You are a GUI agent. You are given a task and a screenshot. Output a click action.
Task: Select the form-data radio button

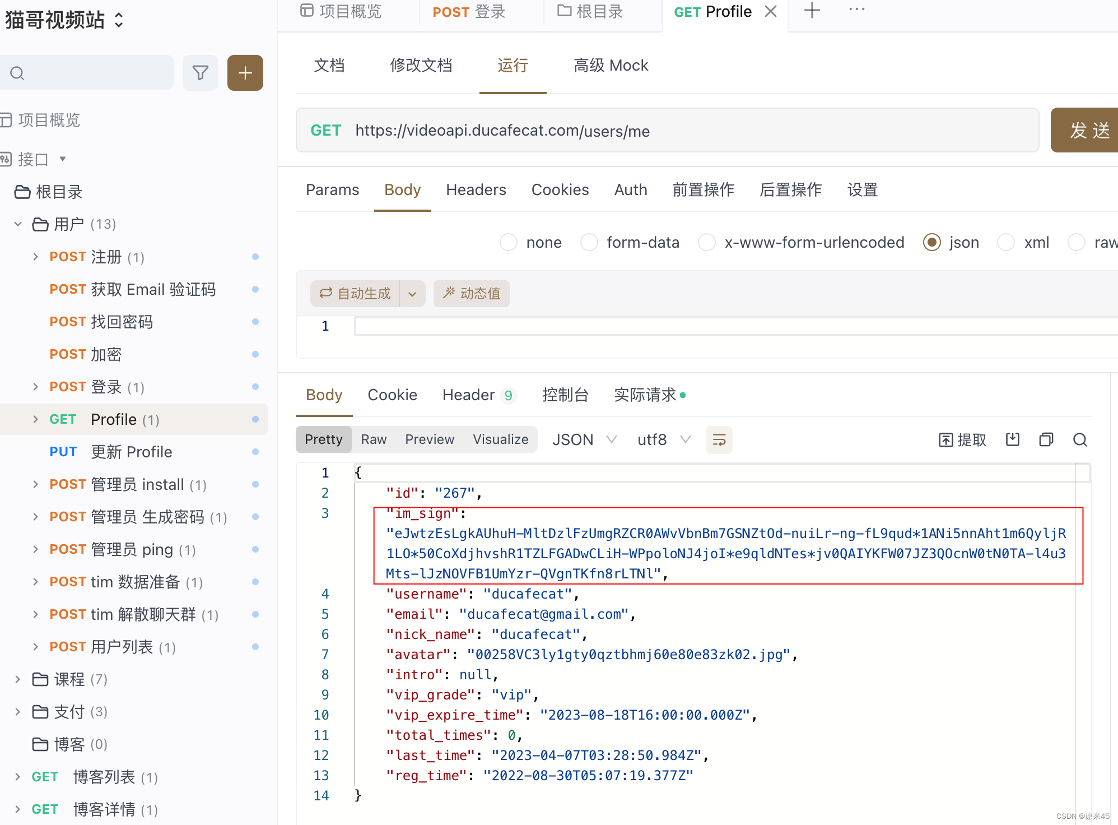pyautogui.click(x=589, y=242)
